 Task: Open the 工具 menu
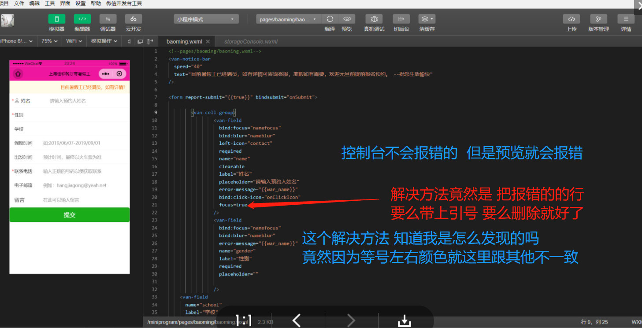pyautogui.click(x=50, y=3)
